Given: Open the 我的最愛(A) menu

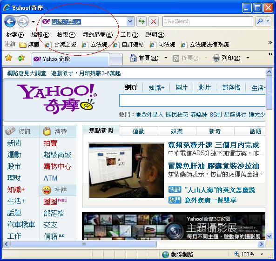Looking at the screenshot, I should (x=98, y=35).
